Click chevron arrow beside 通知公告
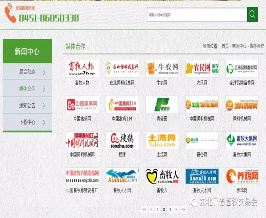Image resolution: width=266 pixels, height=218 pixels. [44, 106]
